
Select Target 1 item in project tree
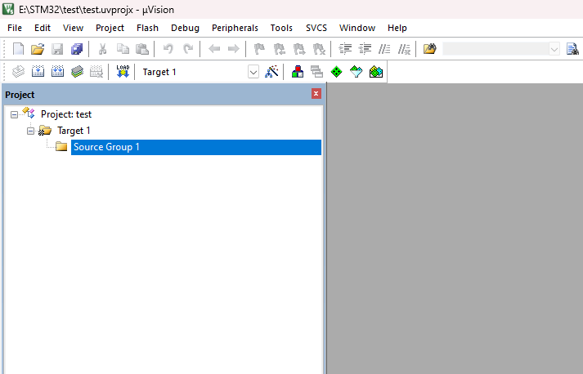click(x=74, y=131)
